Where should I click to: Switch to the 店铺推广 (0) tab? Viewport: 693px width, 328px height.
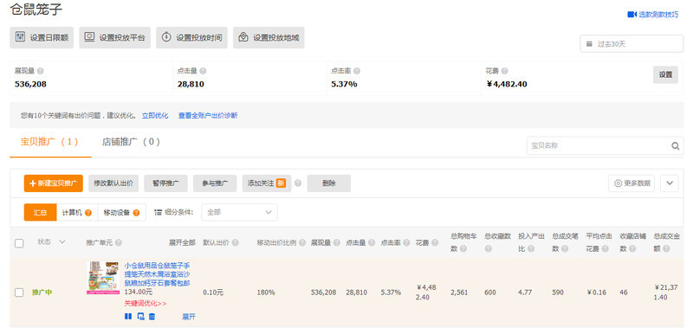pyautogui.click(x=131, y=142)
